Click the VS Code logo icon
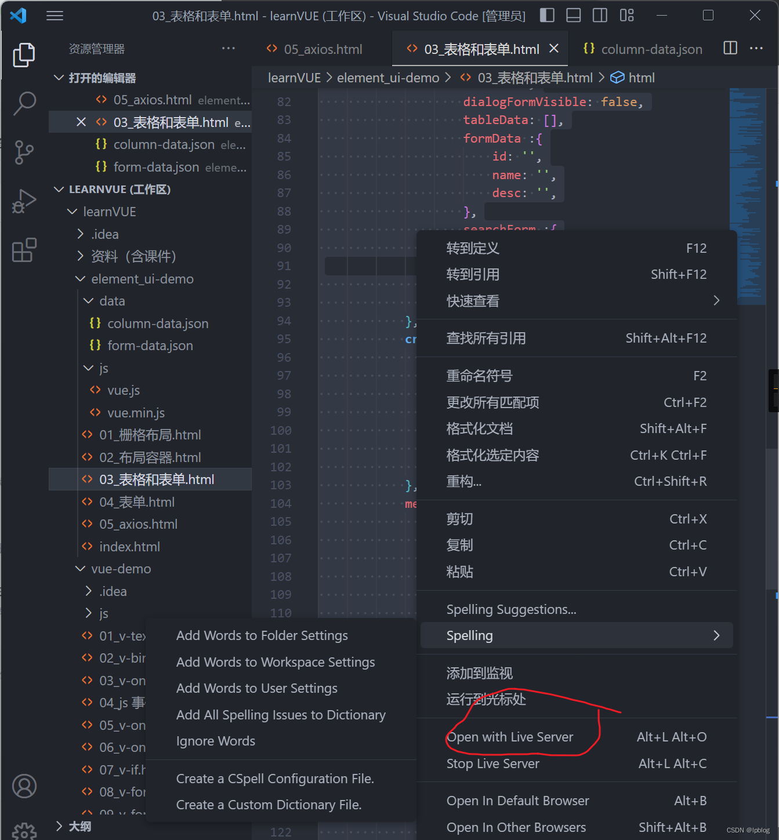The width and height of the screenshot is (779, 840). [x=18, y=16]
